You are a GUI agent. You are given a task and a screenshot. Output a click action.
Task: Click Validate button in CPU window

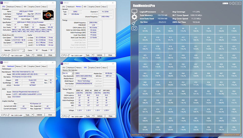coord(39,55)
